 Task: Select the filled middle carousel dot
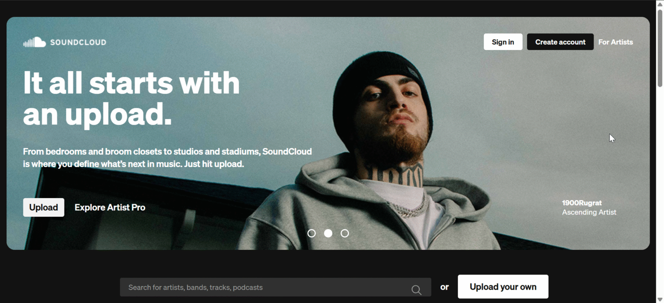pyautogui.click(x=328, y=233)
